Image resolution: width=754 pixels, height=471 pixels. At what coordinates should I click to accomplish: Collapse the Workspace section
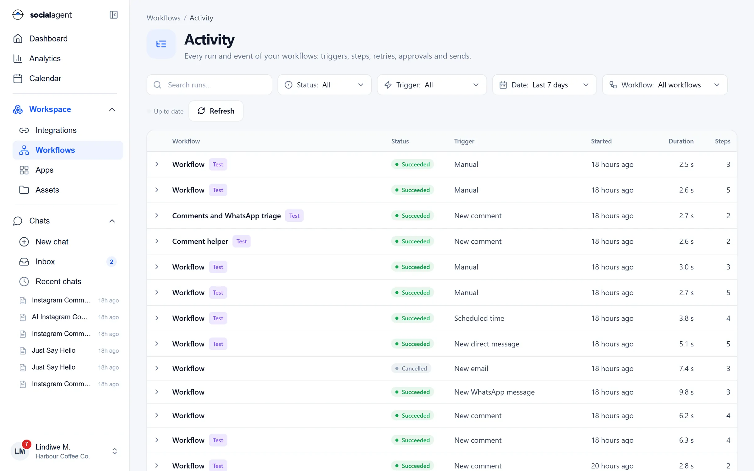[112, 109]
